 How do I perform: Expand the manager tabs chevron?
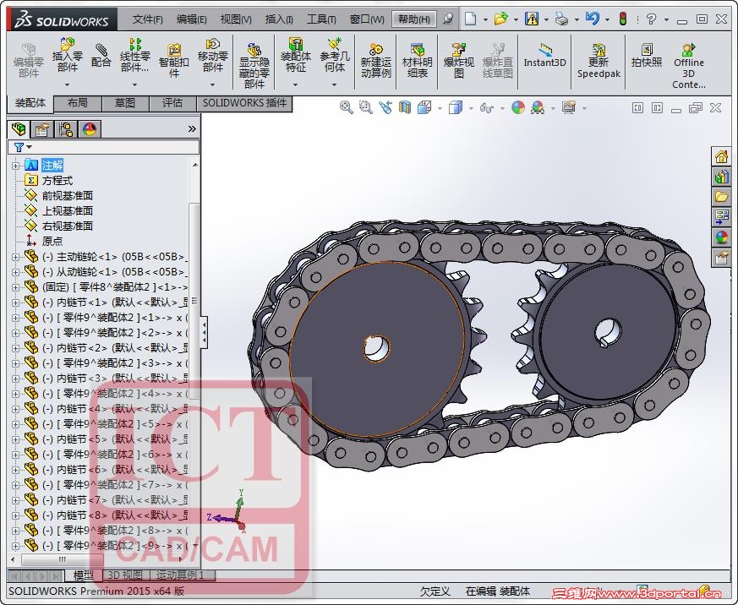tap(192, 129)
